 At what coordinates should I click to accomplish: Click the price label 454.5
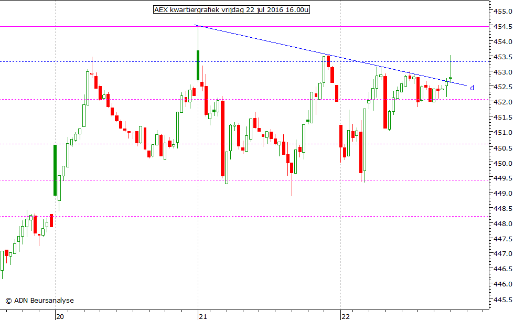[503, 27]
